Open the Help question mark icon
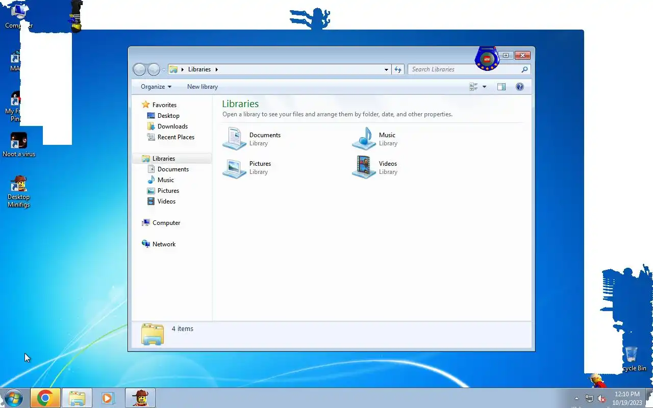The image size is (653, 408). 520,87
